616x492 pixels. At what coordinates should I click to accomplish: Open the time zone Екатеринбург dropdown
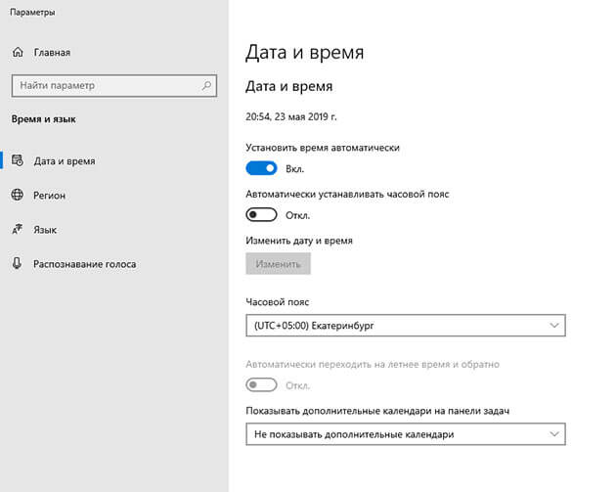click(406, 326)
